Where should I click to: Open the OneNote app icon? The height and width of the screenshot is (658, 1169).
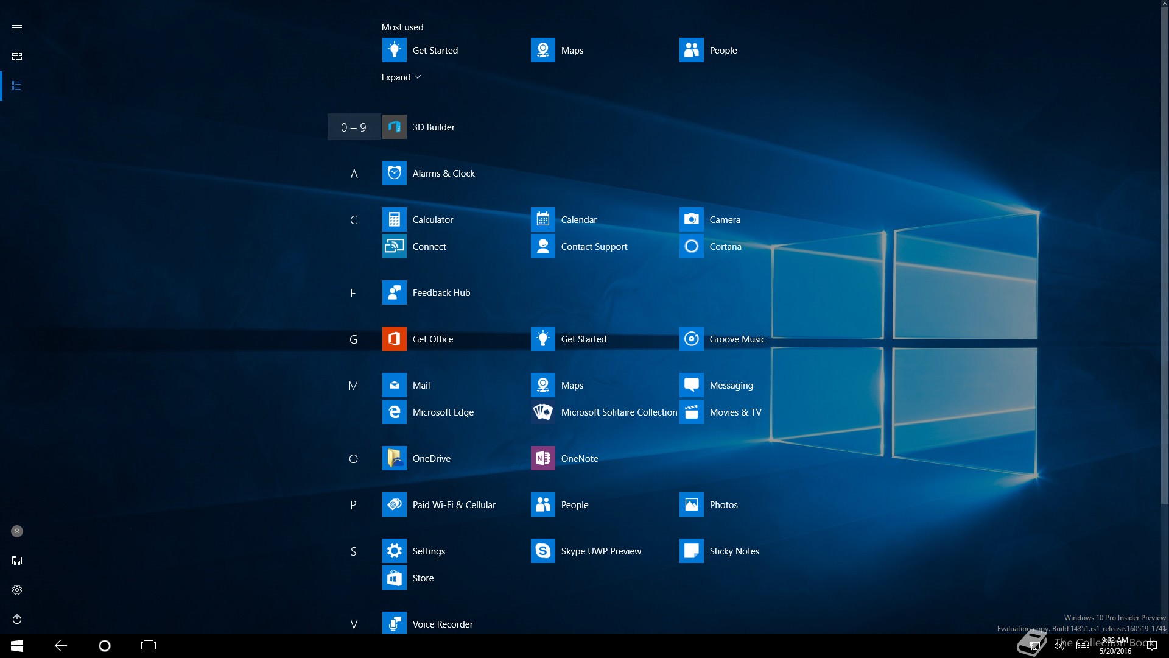542,458
